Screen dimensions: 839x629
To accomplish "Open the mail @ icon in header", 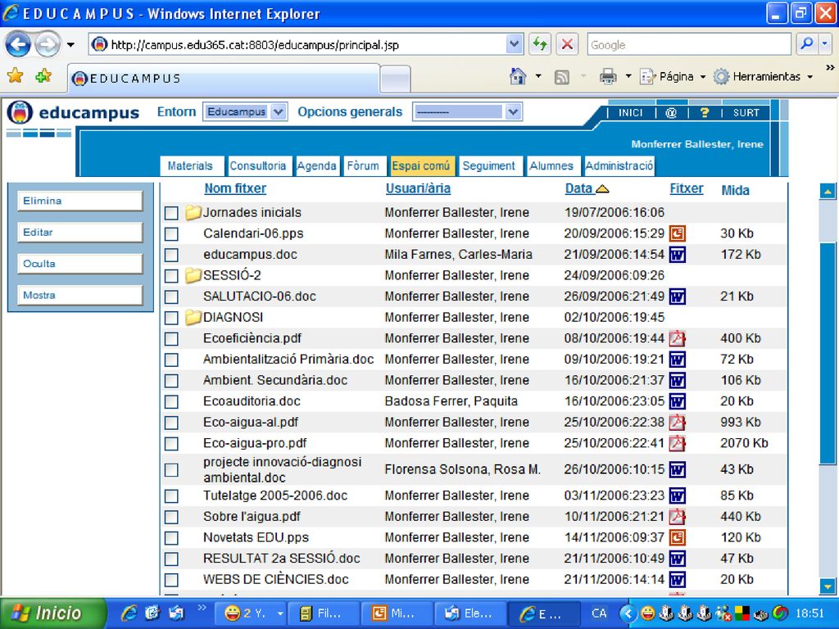I will [x=671, y=113].
